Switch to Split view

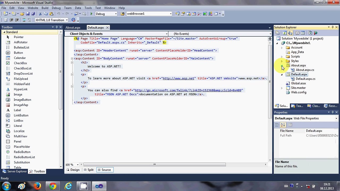coord(88,170)
